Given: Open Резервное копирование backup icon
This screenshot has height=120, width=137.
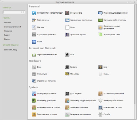Looking at the screenshot, I should pyautogui.click(x=67, y=115).
